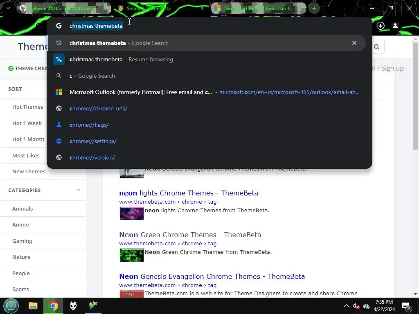The height and width of the screenshot is (314, 419).
Task: Open the fox mask app in taskbar
Action: (x=73, y=306)
